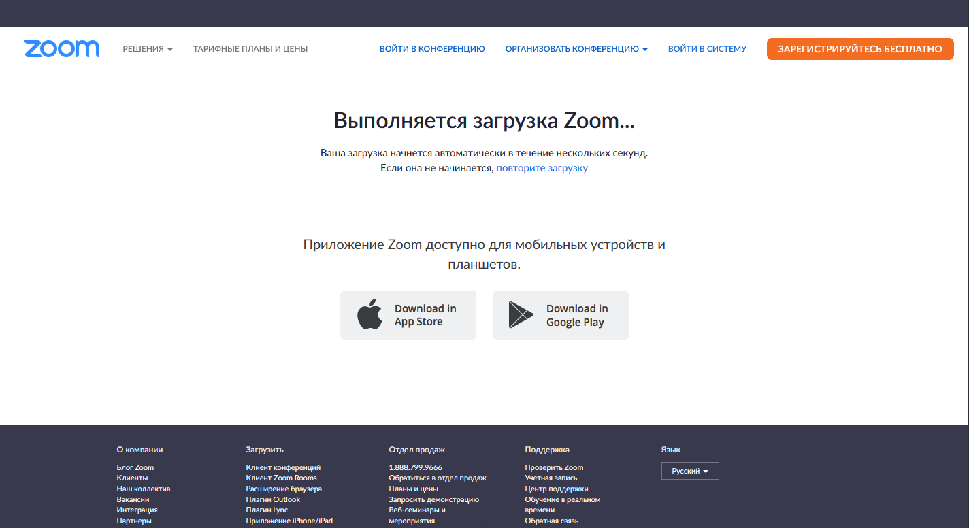969x528 pixels.
Task: Choose ВОЙТИ В СИСТЕМУ
Action: point(707,49)
